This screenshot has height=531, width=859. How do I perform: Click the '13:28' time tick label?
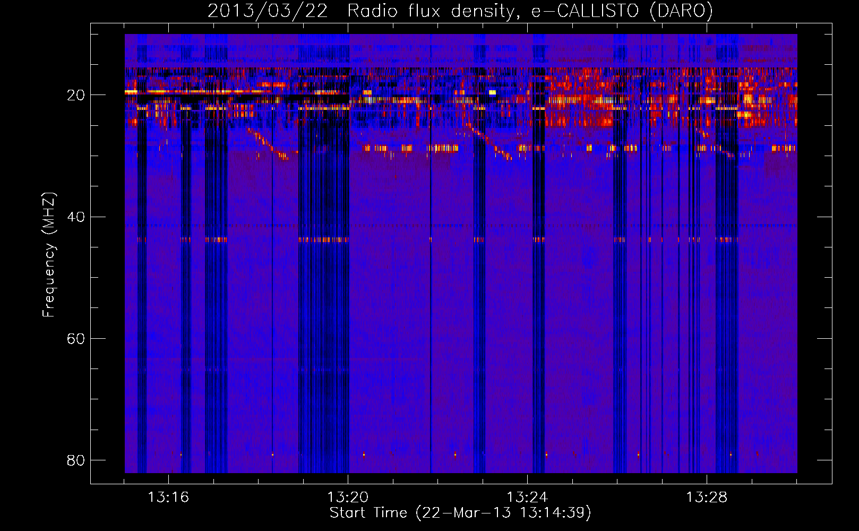[707, 498]
